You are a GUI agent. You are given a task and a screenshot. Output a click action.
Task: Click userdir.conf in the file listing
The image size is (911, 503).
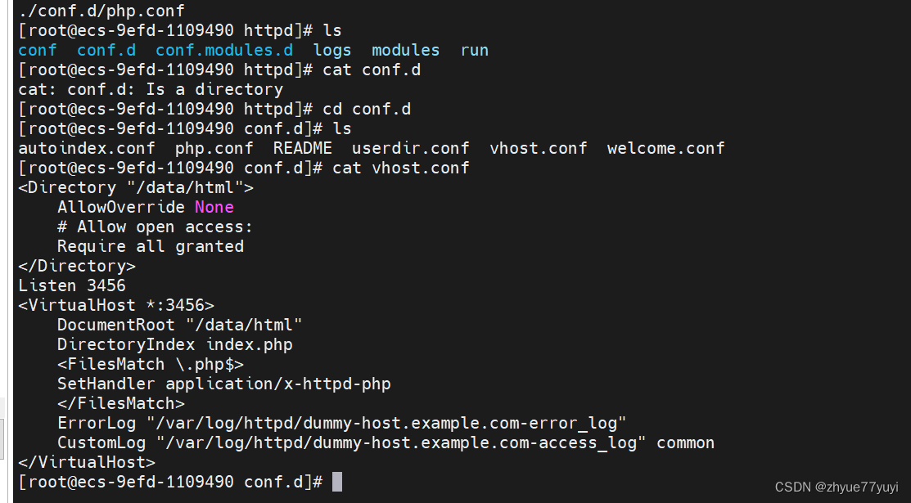[x=410, y=148]
